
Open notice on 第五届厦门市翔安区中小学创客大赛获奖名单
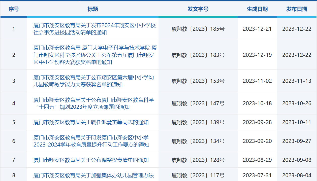click(95, 55)
